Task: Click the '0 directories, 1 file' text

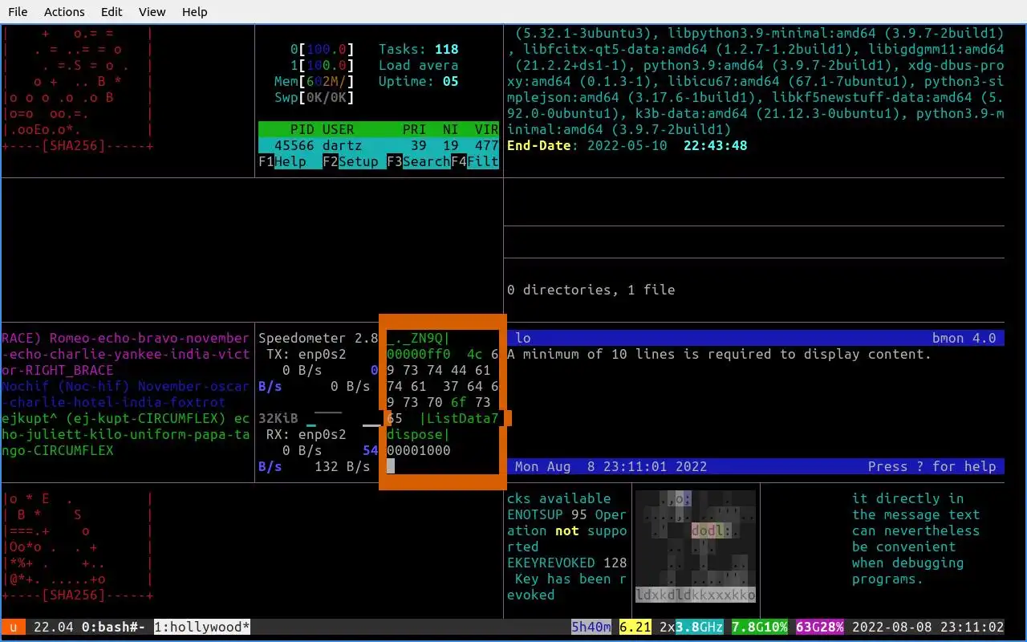Action: point(591,290)
